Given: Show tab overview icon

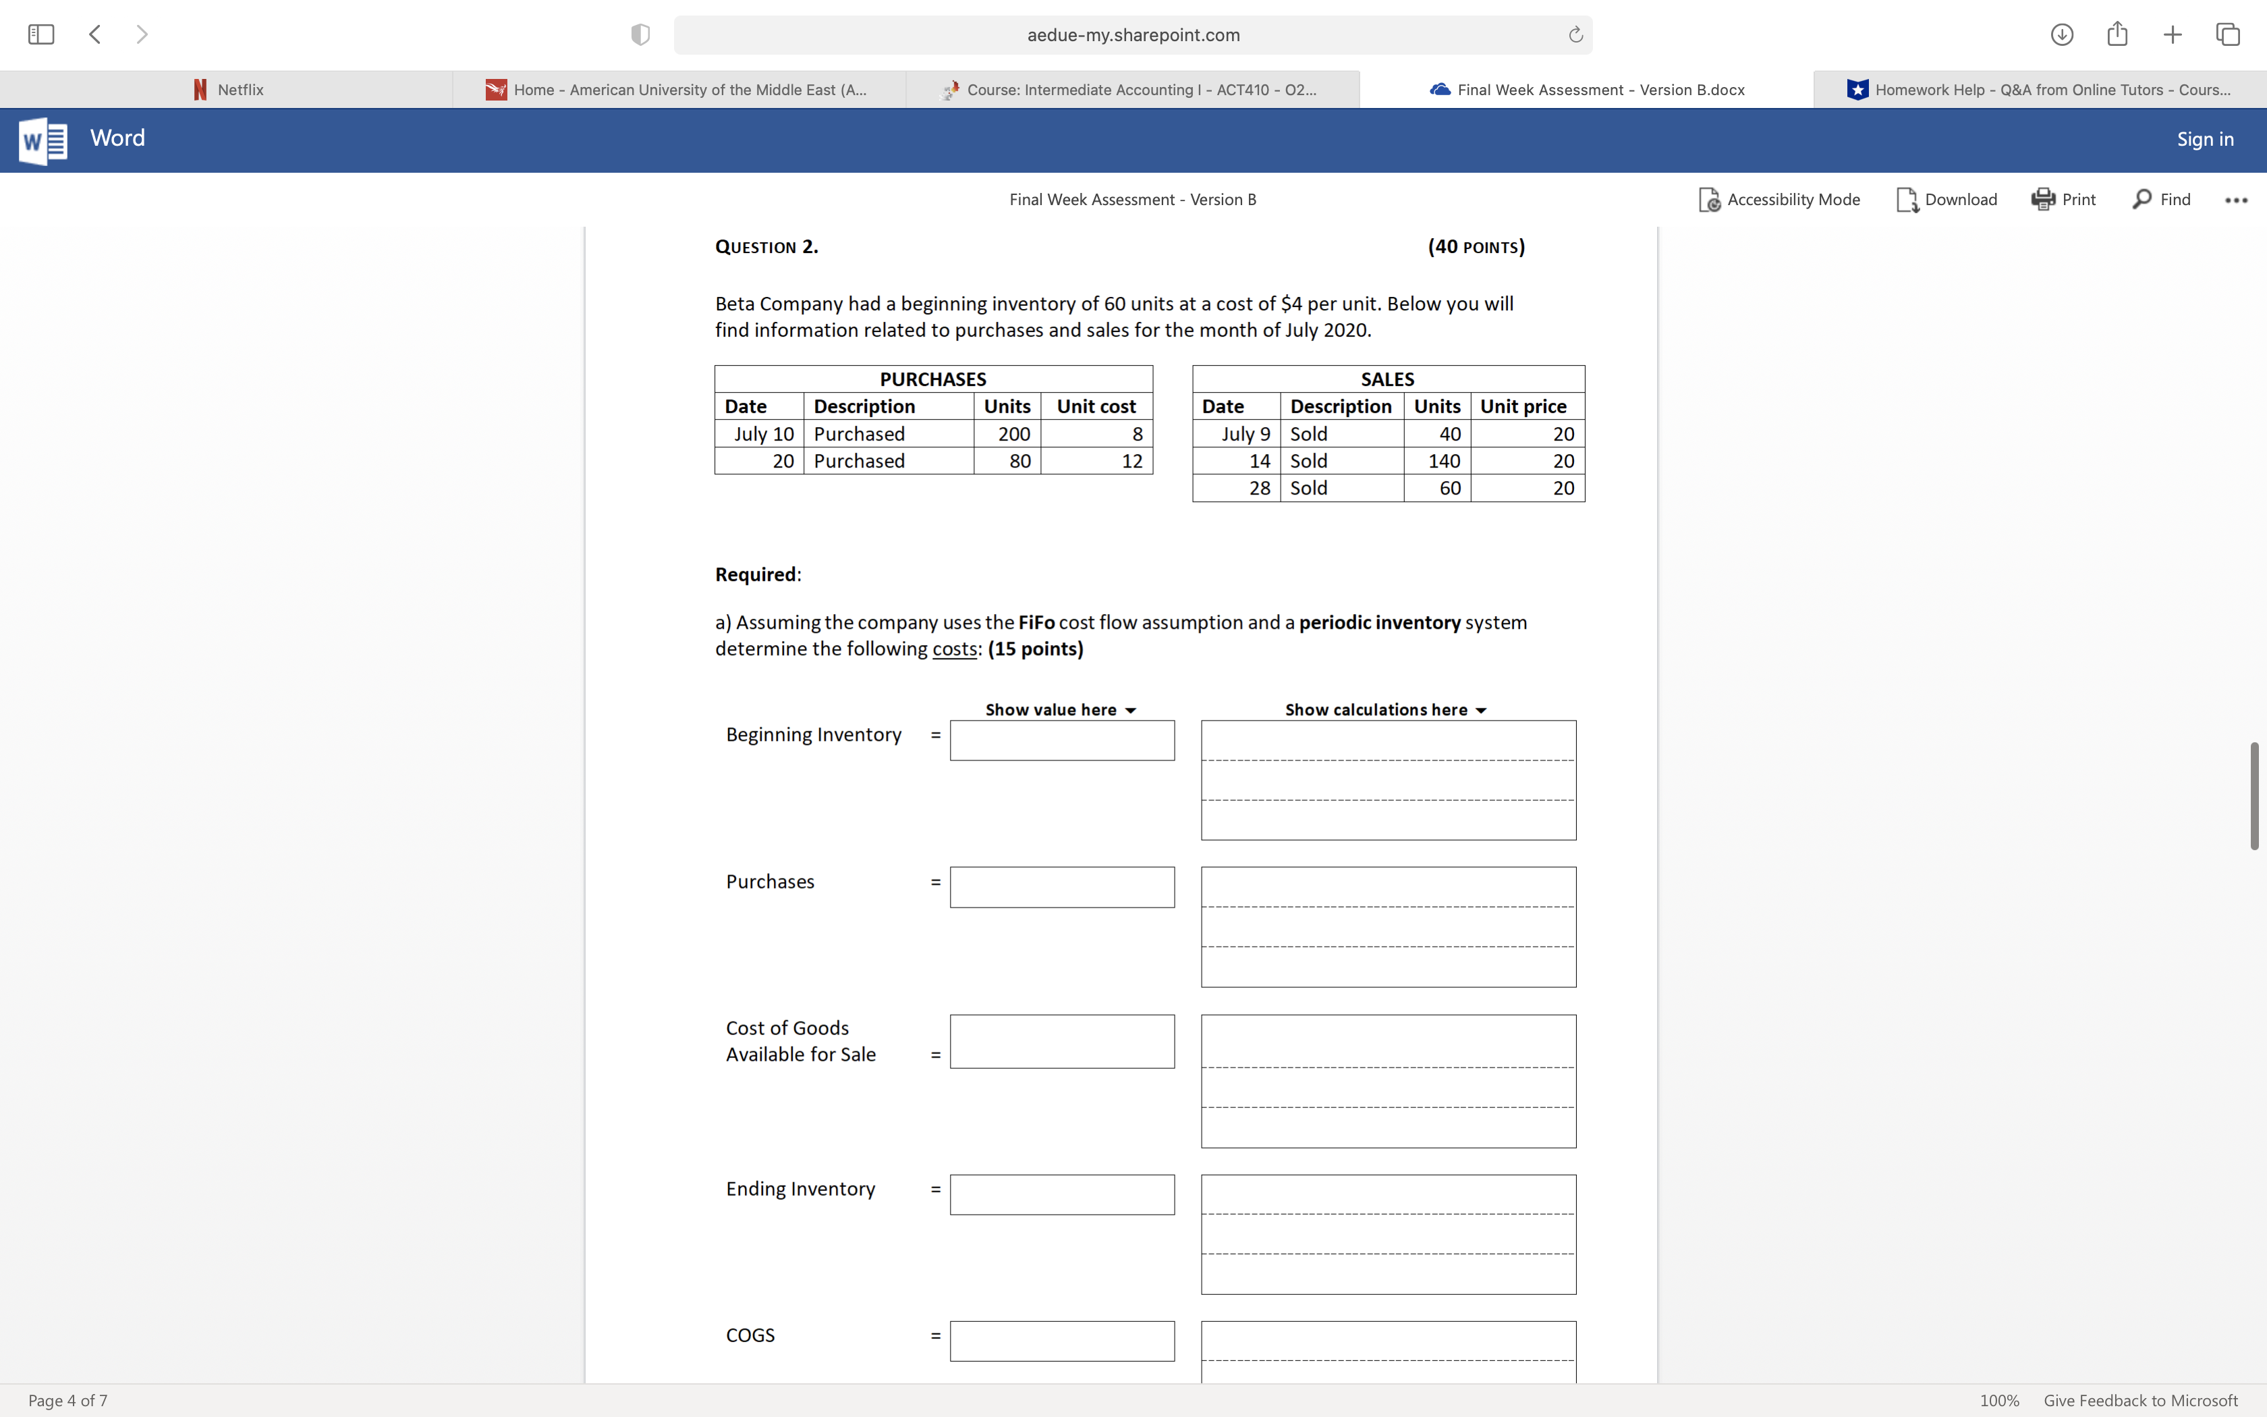Looking at the screenshot, I should tap(2228, 34).
